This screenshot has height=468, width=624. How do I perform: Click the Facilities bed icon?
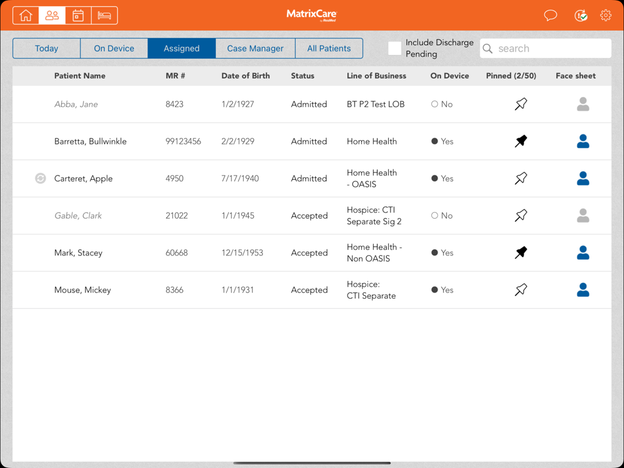coord(104,15)
